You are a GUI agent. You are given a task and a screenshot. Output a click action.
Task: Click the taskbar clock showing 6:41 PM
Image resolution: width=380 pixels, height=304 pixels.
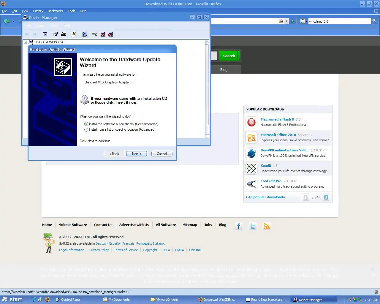click(x=371, y=300)
